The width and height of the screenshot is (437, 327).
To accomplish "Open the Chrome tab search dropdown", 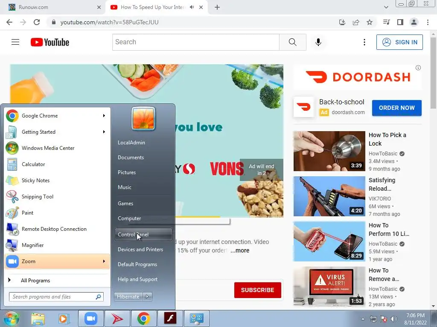I will click(x=386, y=7).
